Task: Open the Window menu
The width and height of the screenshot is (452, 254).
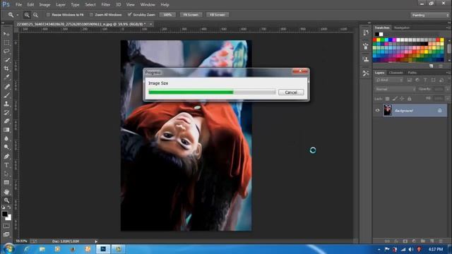Action: coord(148,5)
